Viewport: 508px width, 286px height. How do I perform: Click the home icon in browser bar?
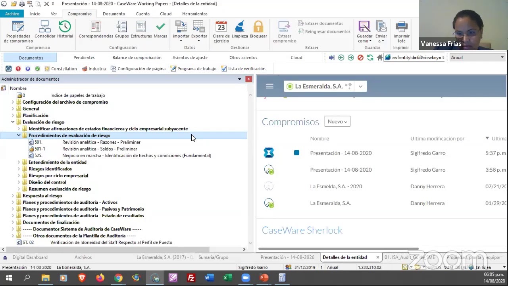coord(380,58)
